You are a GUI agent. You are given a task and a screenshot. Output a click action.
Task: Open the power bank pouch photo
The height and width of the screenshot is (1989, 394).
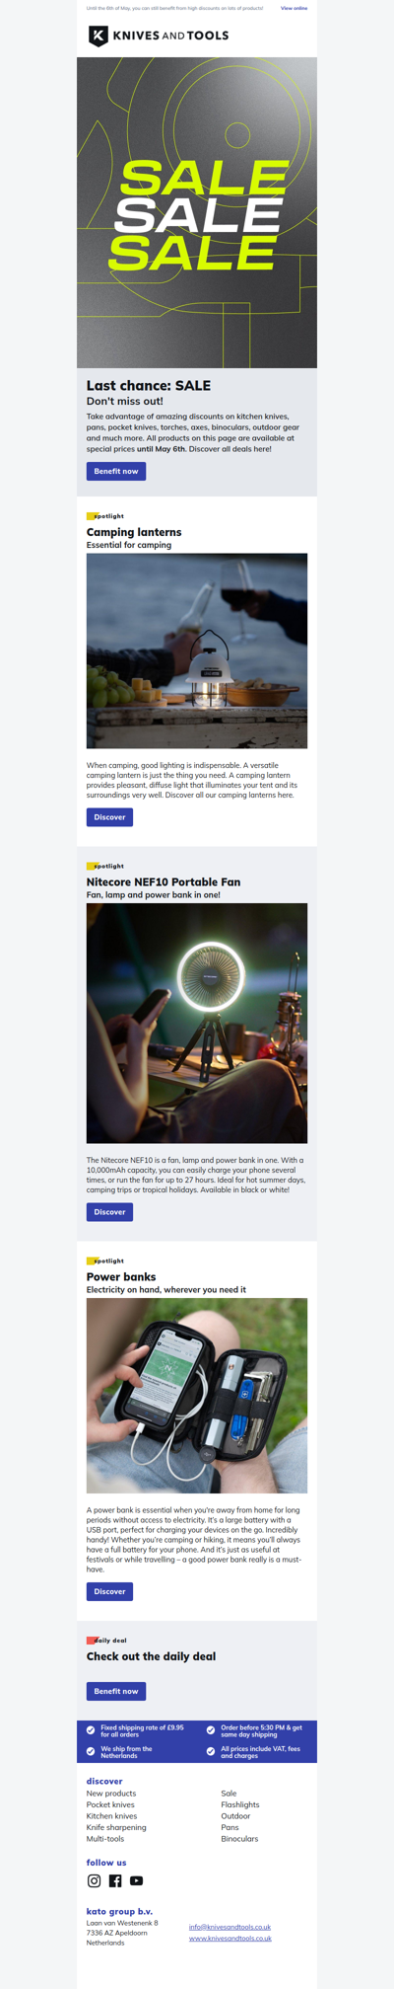(197, 1396)
